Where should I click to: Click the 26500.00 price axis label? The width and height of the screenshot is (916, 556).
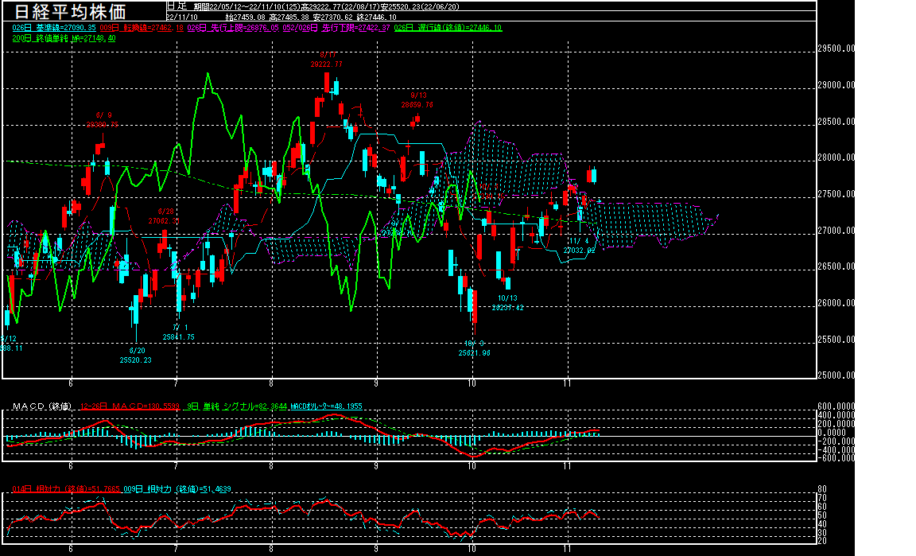[x=836, y=266]
